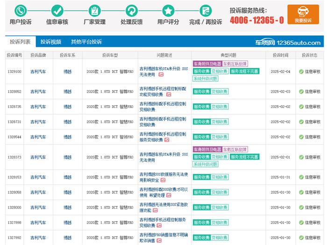Switch to the 投诉视频 tab
The image size is (327, 245).
tap(51, 42)
